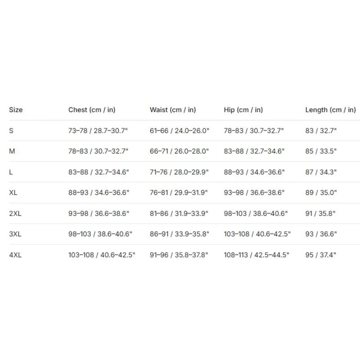
Task: Click length value 95 / 37.4"
Action: (321, 255)
